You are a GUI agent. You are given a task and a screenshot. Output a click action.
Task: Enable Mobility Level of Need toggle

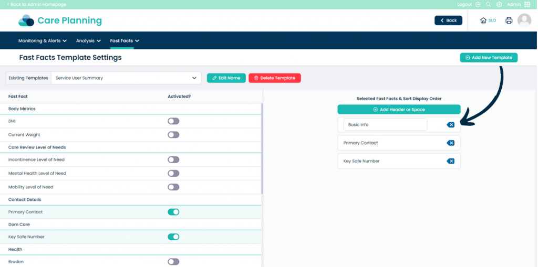(173, 187)
